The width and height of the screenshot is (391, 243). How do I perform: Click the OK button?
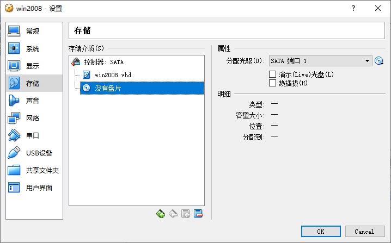321,232
